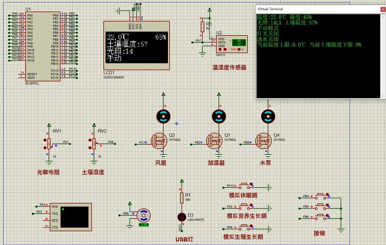Click the 光敏电阻 label

tap(48, 172)
